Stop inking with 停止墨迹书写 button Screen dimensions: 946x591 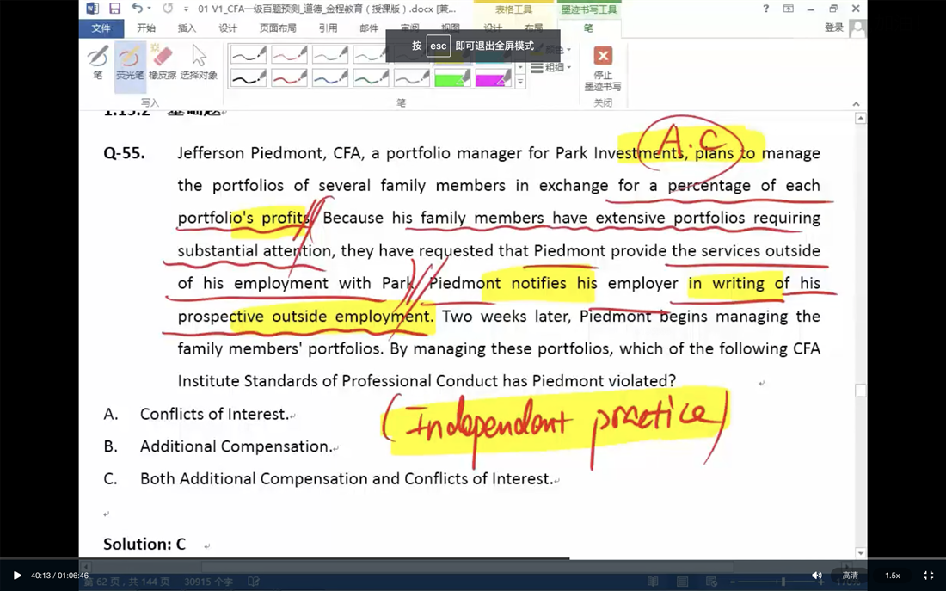tap(603, 68)
